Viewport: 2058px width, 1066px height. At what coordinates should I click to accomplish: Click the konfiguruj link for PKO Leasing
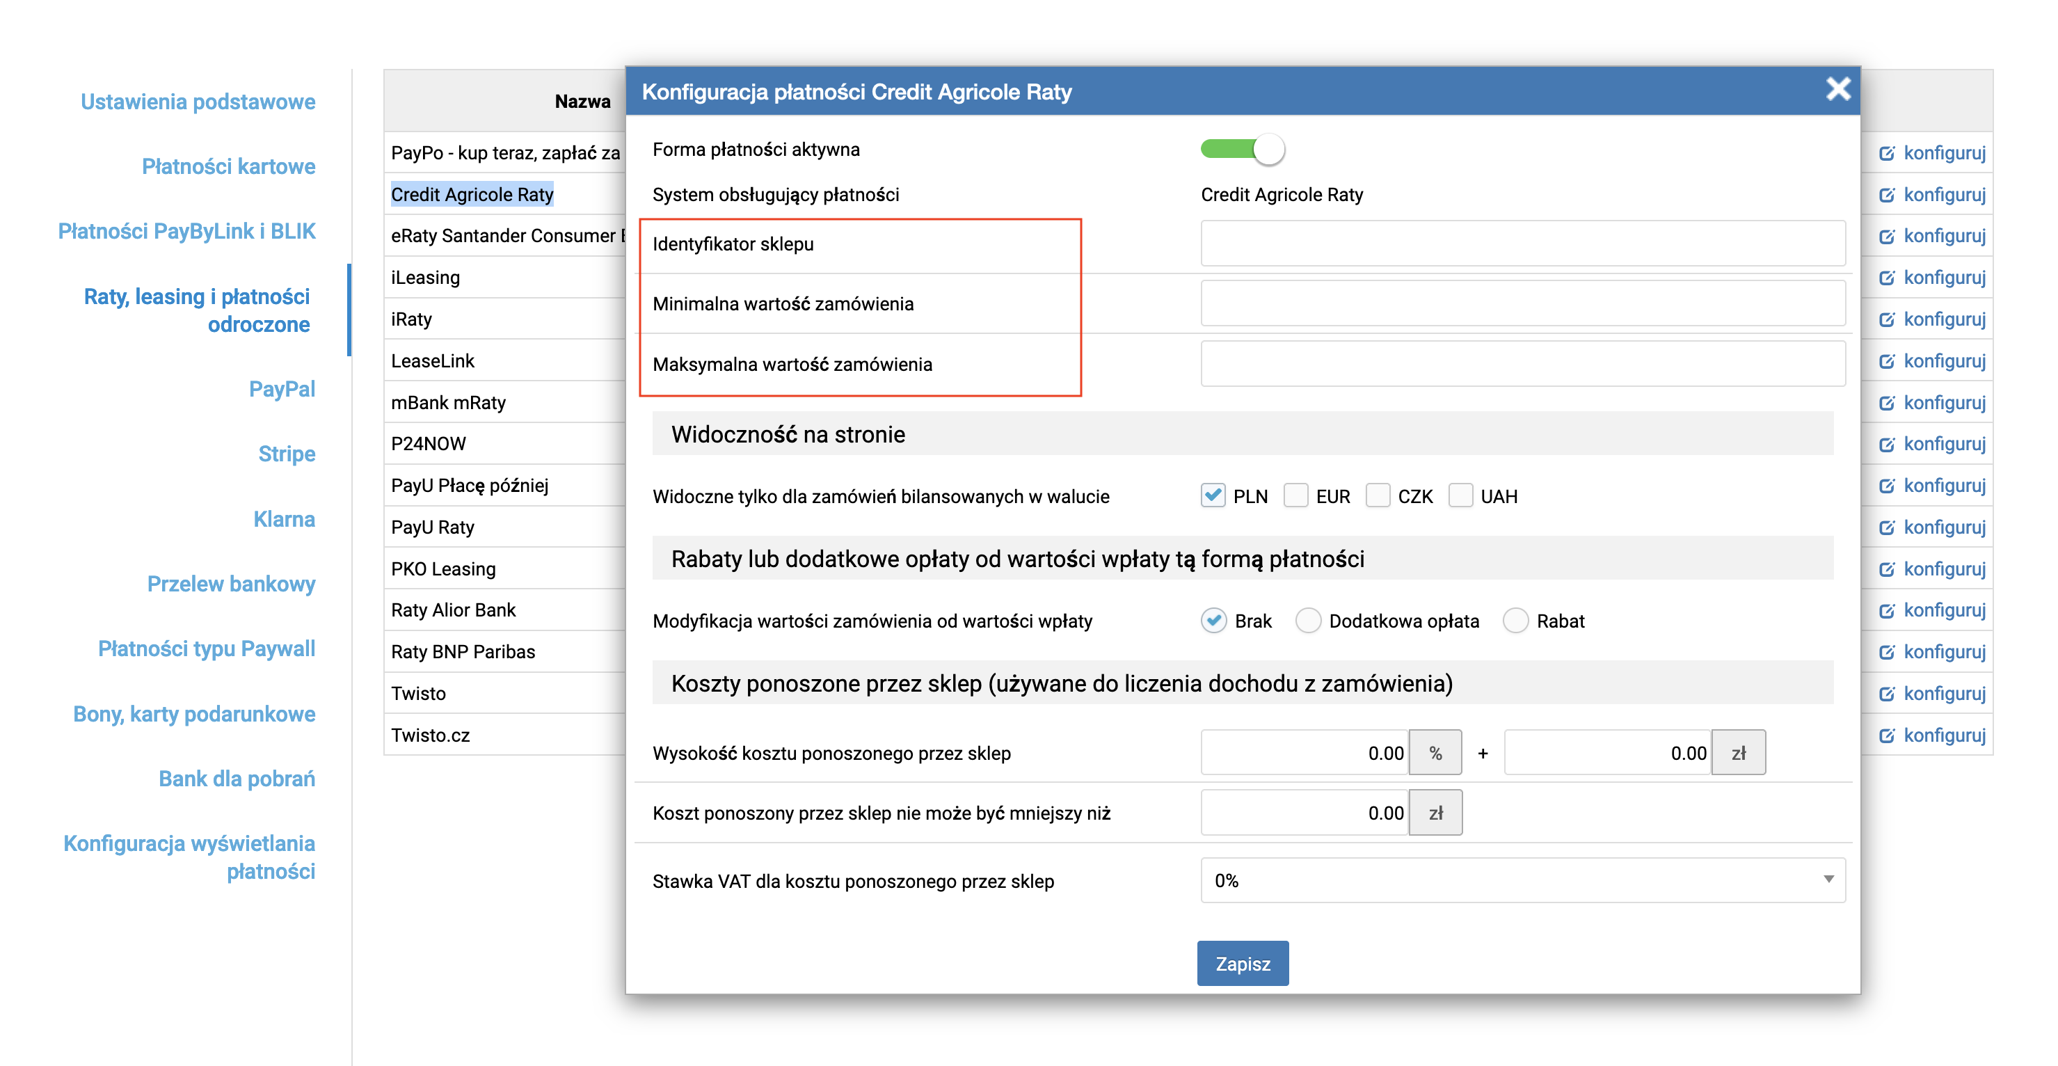(x=1944, y=569)
